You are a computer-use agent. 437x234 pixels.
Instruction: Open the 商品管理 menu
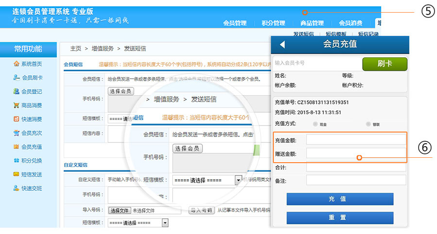click(x=312, y=23)
